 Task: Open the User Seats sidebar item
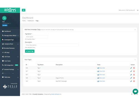pos(8,61)
